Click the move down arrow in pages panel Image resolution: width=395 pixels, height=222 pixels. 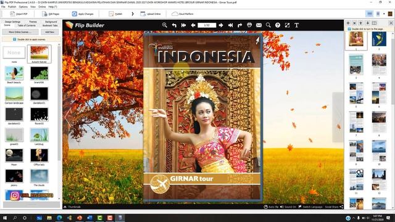[368, 23]
